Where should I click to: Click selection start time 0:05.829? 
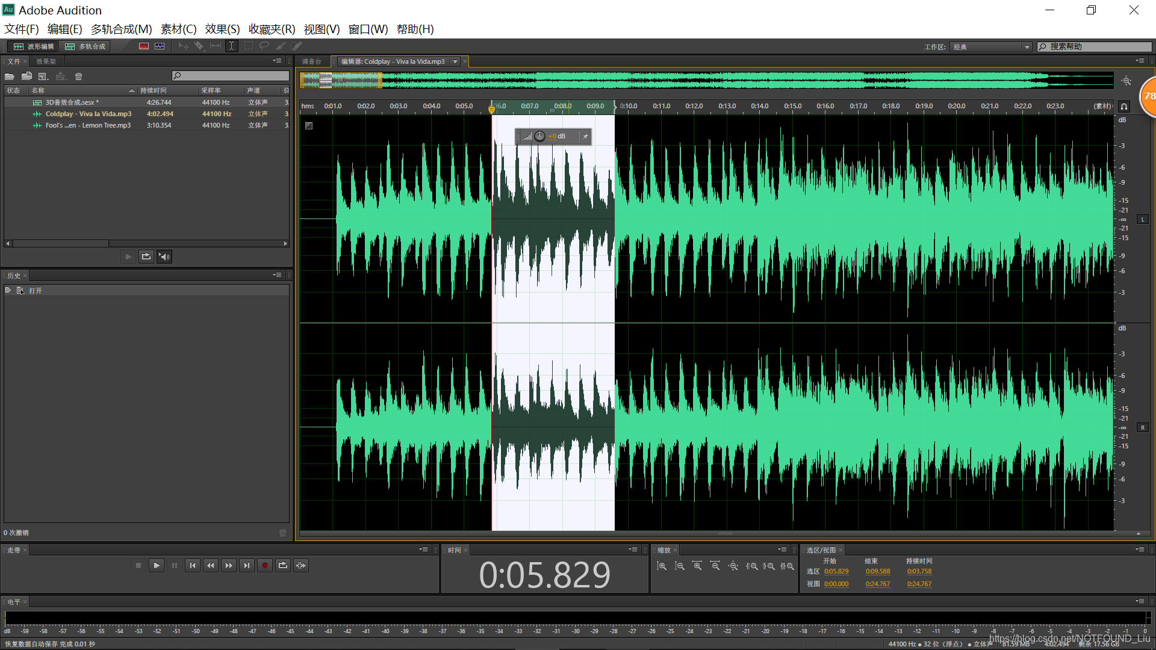pos(836,572)
